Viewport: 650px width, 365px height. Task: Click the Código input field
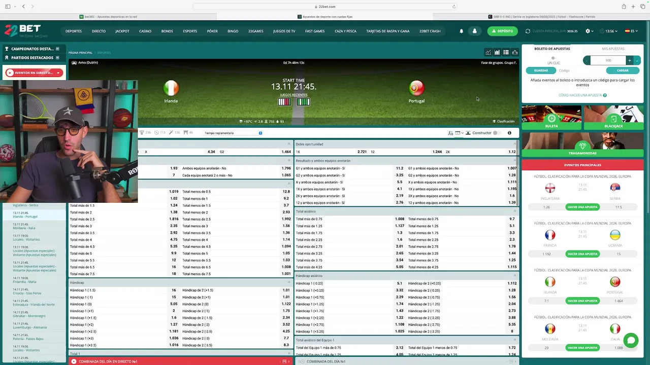(x=580, y=70)
